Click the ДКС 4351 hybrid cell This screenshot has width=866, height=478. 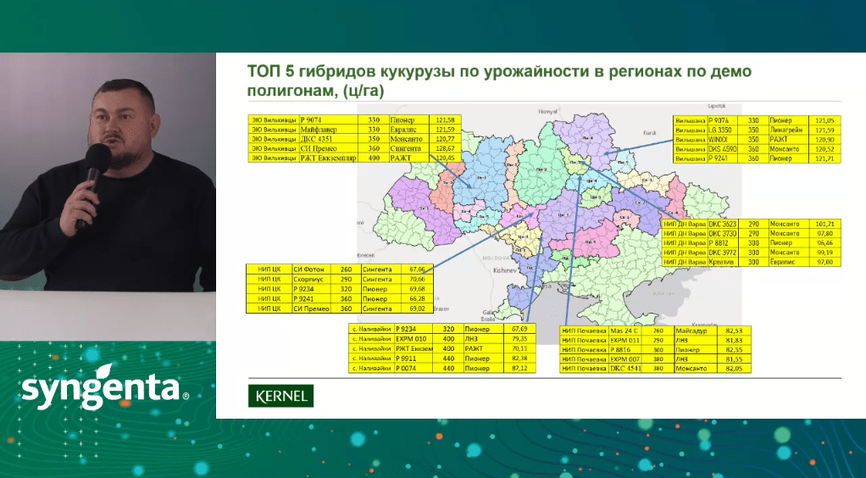tap(328, 139)
